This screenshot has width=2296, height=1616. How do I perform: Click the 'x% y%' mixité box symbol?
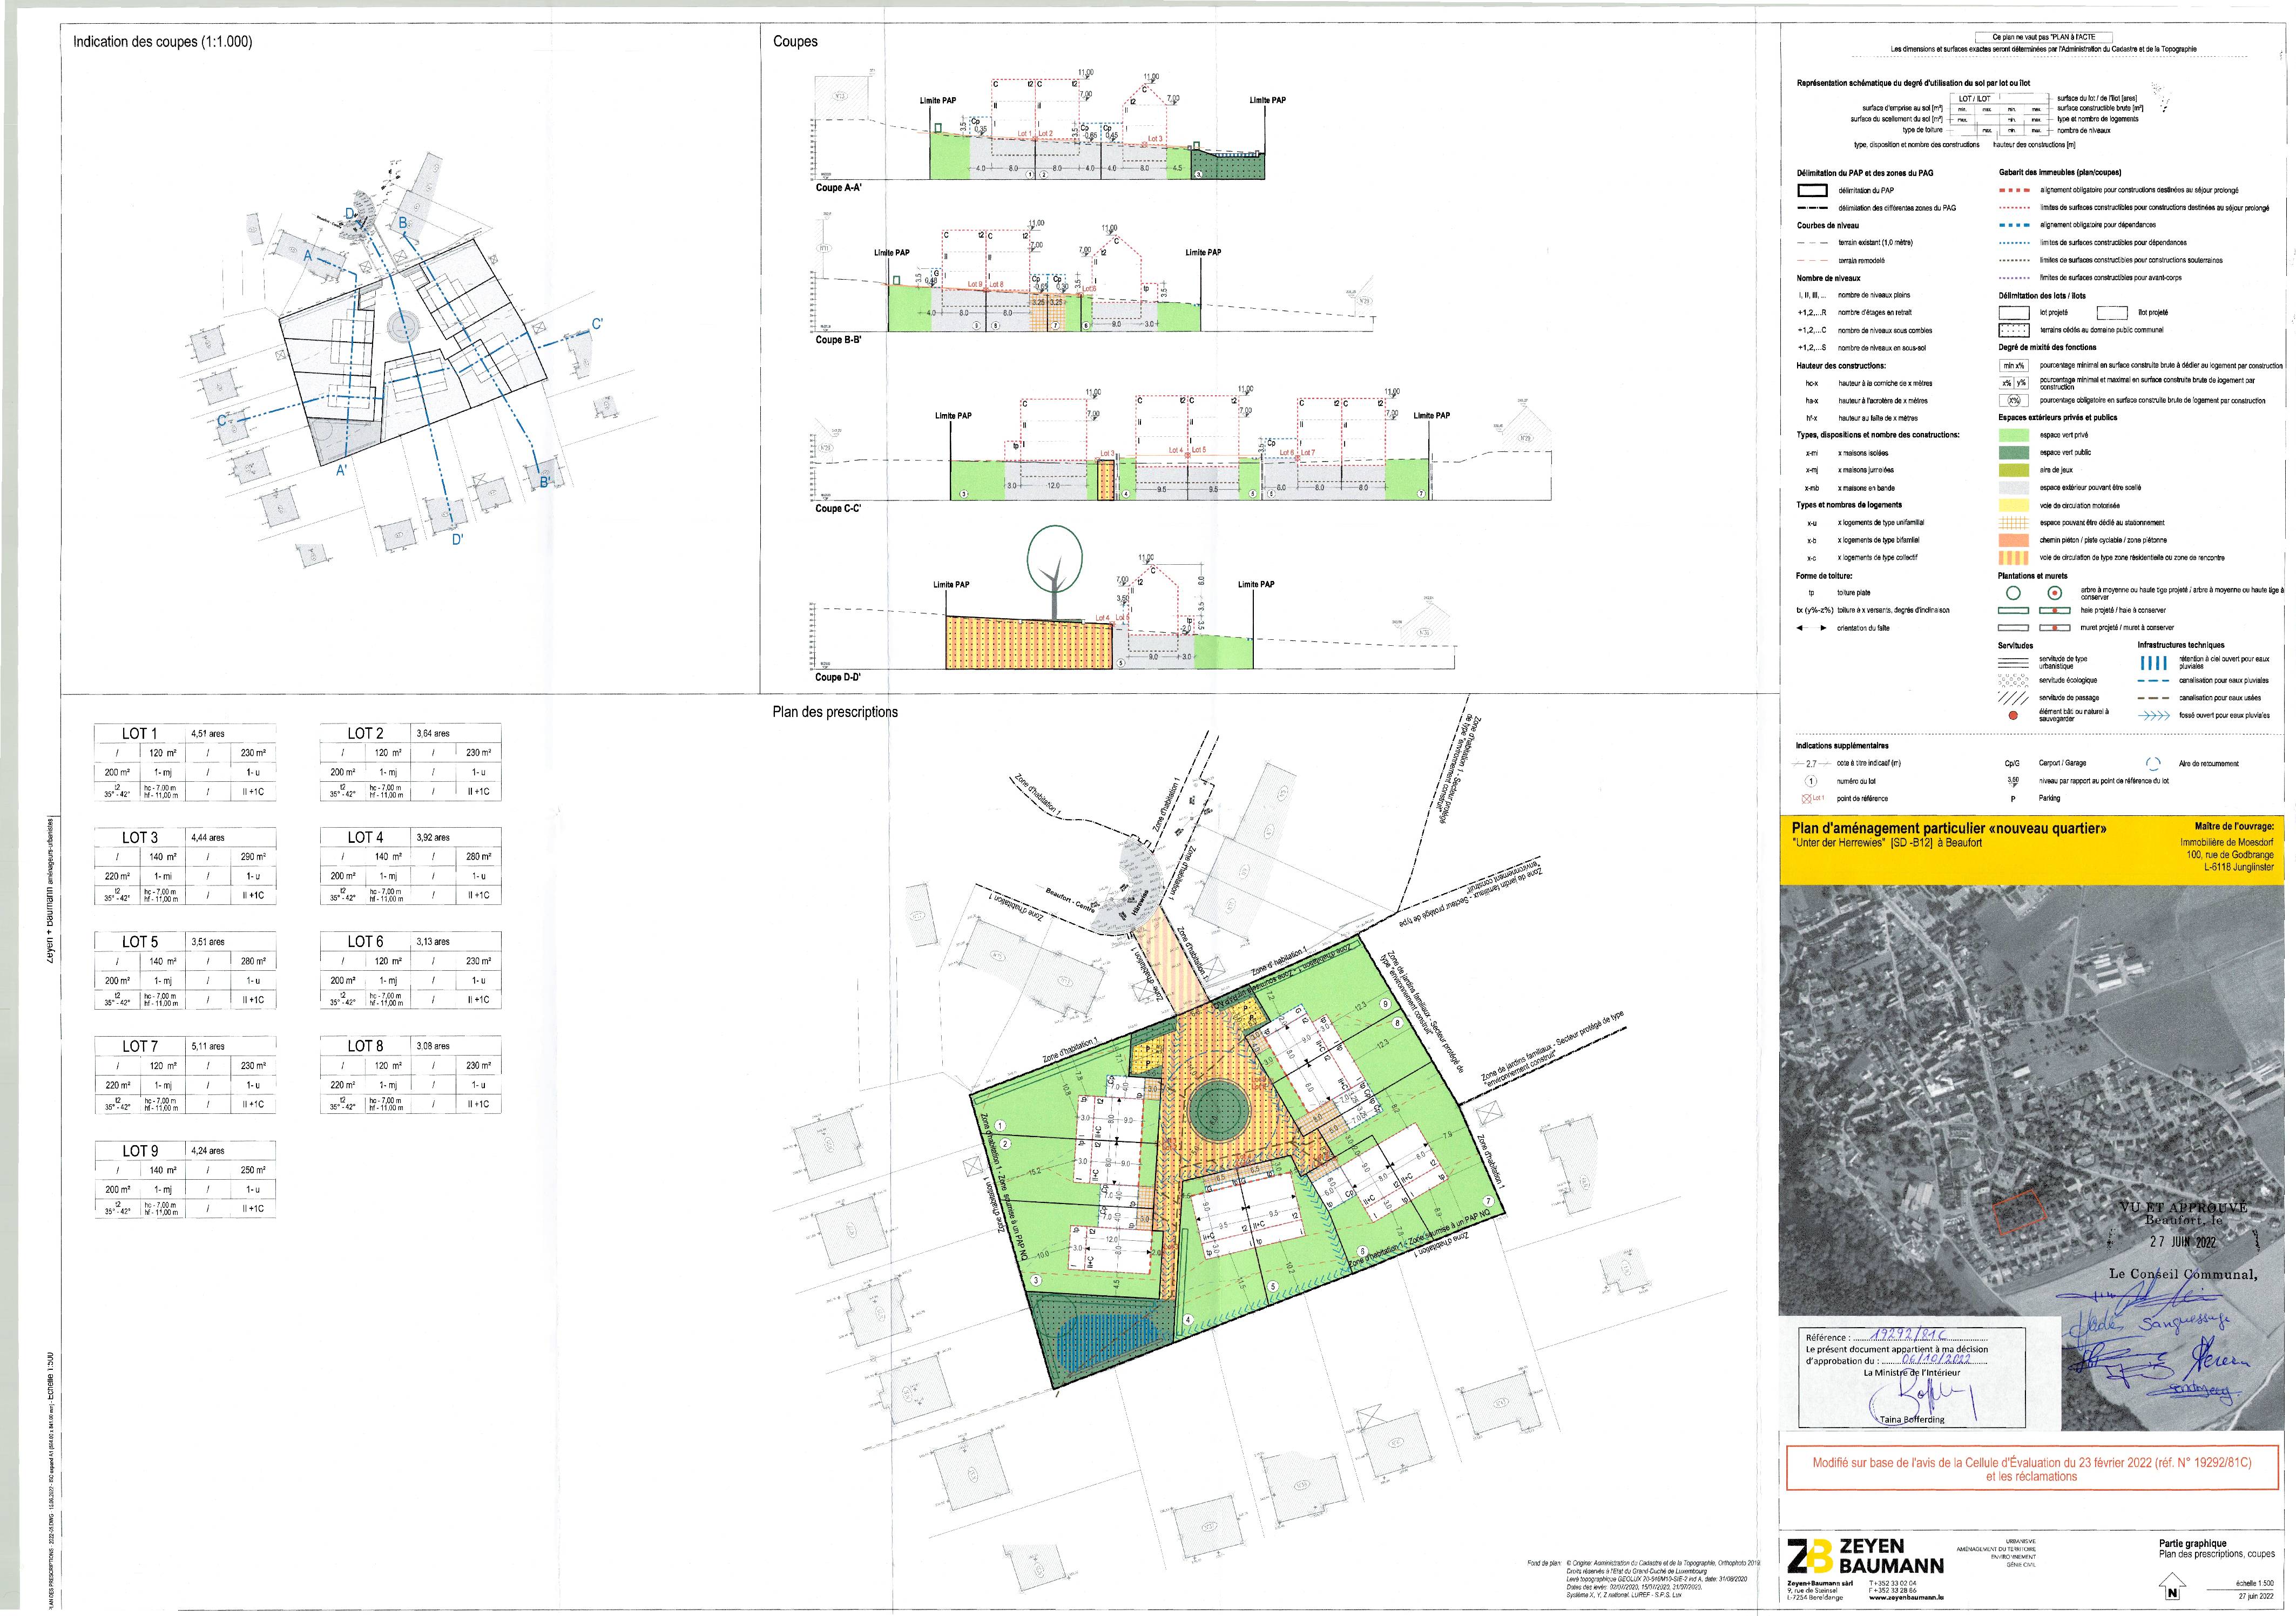point(2013,383)
